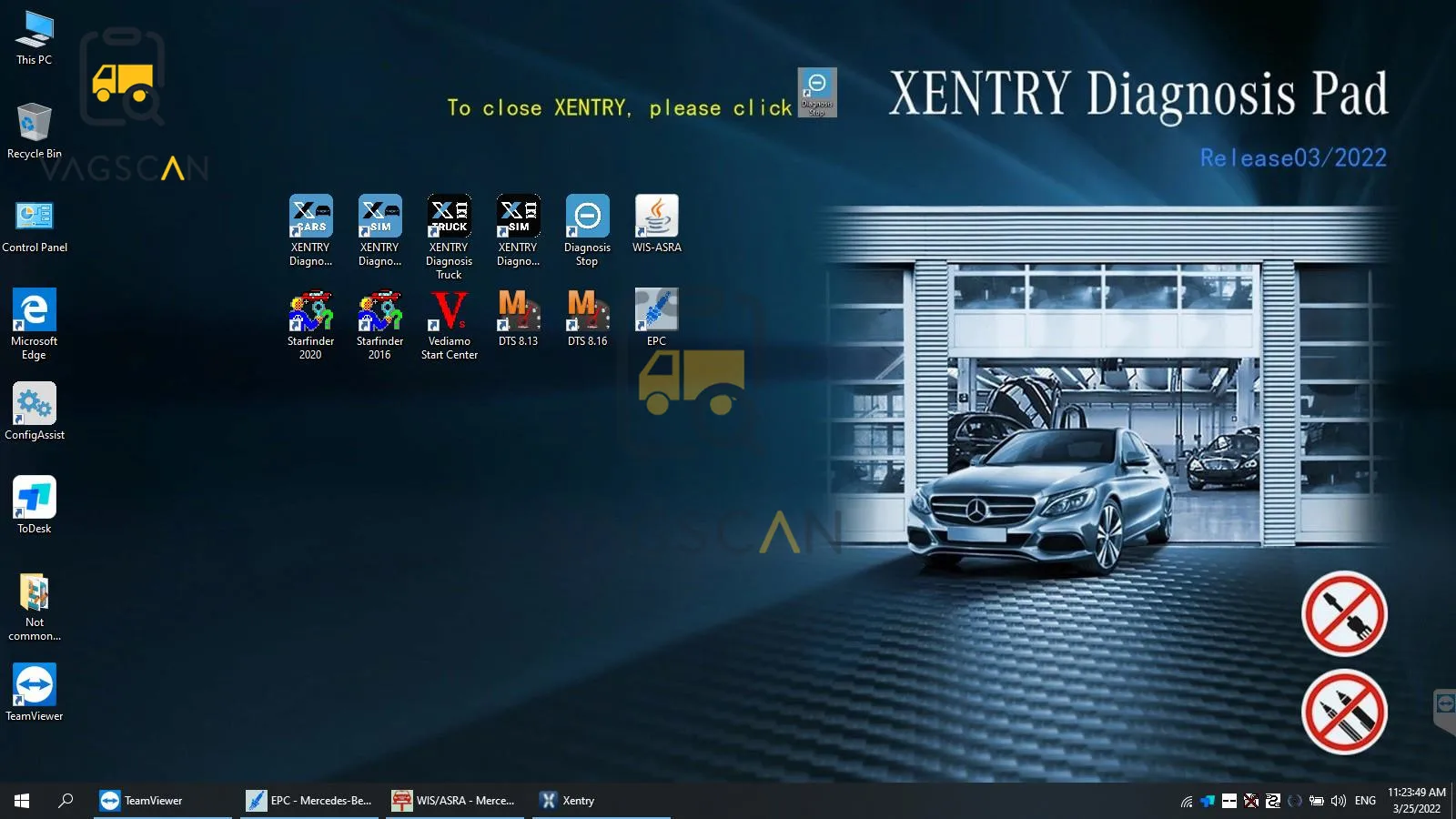Open Windows Start menu
The image size is (1456, 819).
(x=22, y=801)
